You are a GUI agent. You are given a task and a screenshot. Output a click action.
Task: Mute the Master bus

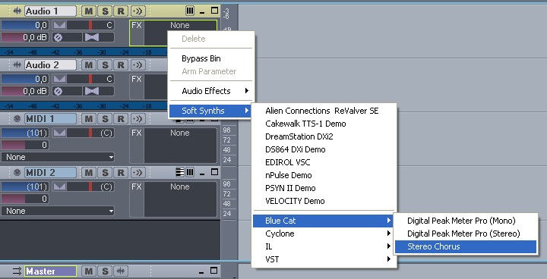(x=89, y=271)
